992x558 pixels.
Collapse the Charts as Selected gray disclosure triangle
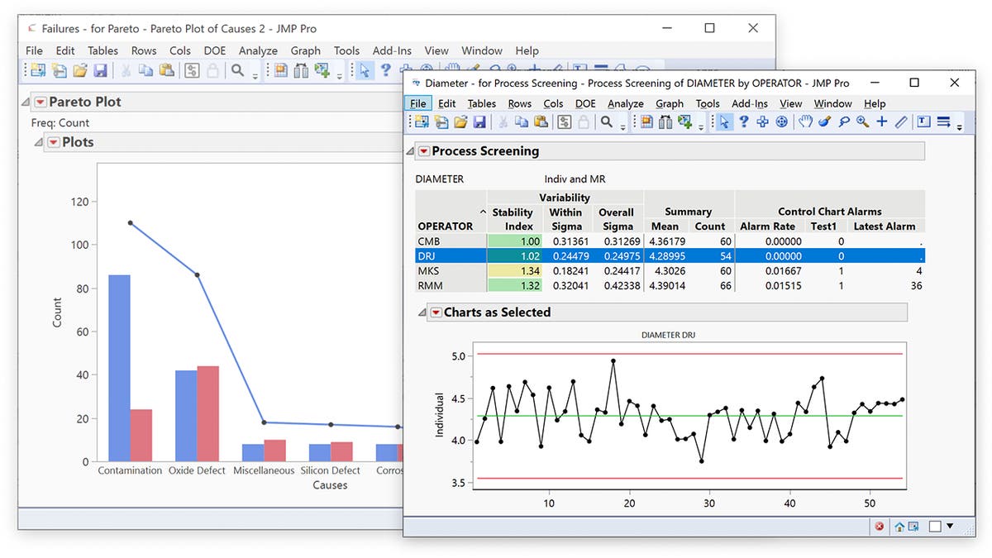tap(422, 312)
